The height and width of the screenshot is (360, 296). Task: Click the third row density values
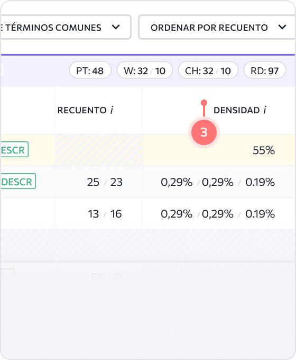(x=218, y=214)
